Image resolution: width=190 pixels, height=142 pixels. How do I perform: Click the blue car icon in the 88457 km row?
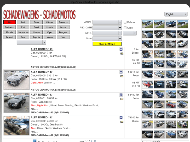click(121, 95)
